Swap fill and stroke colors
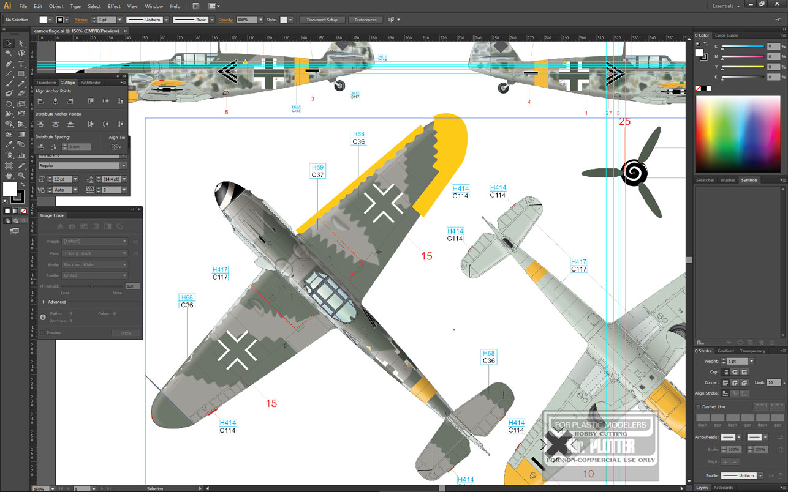 tap(23, 185)
